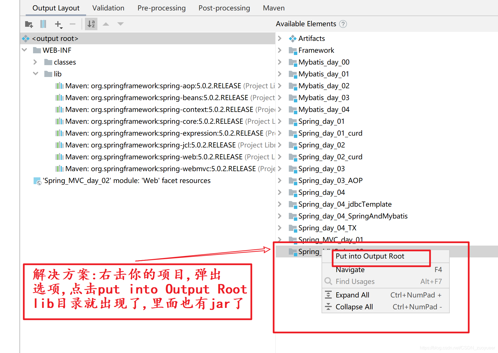Select the spring-expression:5.0.2.RELEASE library row
This screenshot has height=353, width=498.
pyautogui.click(x=165, y=133)
